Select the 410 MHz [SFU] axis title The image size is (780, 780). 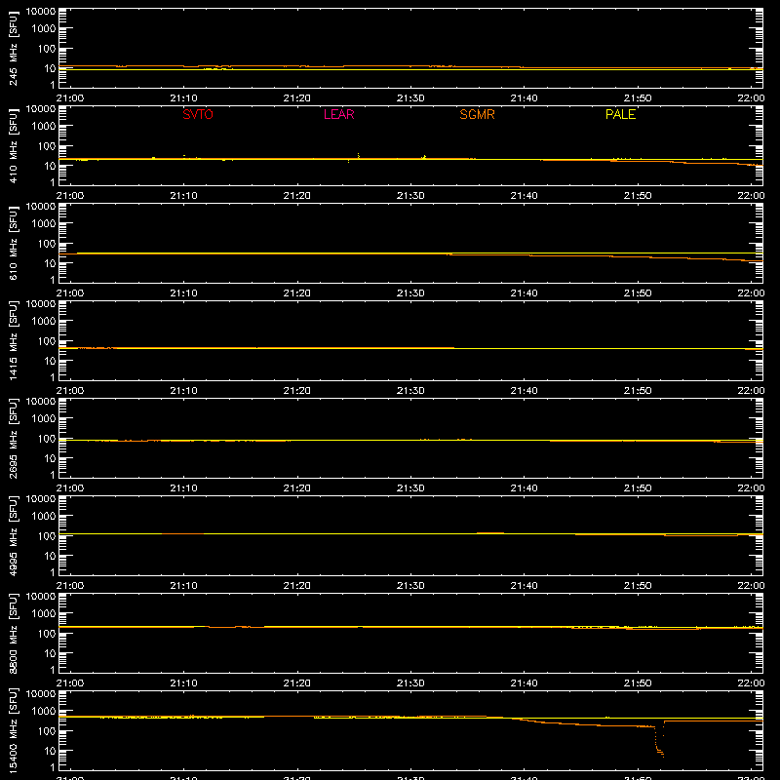pos(14,145)
